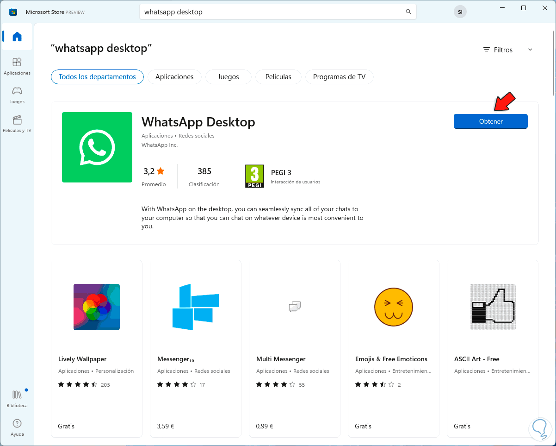Select Todos los departamentos filter
The height and width of the screenshot is (446, 556).
click(97, 77)
